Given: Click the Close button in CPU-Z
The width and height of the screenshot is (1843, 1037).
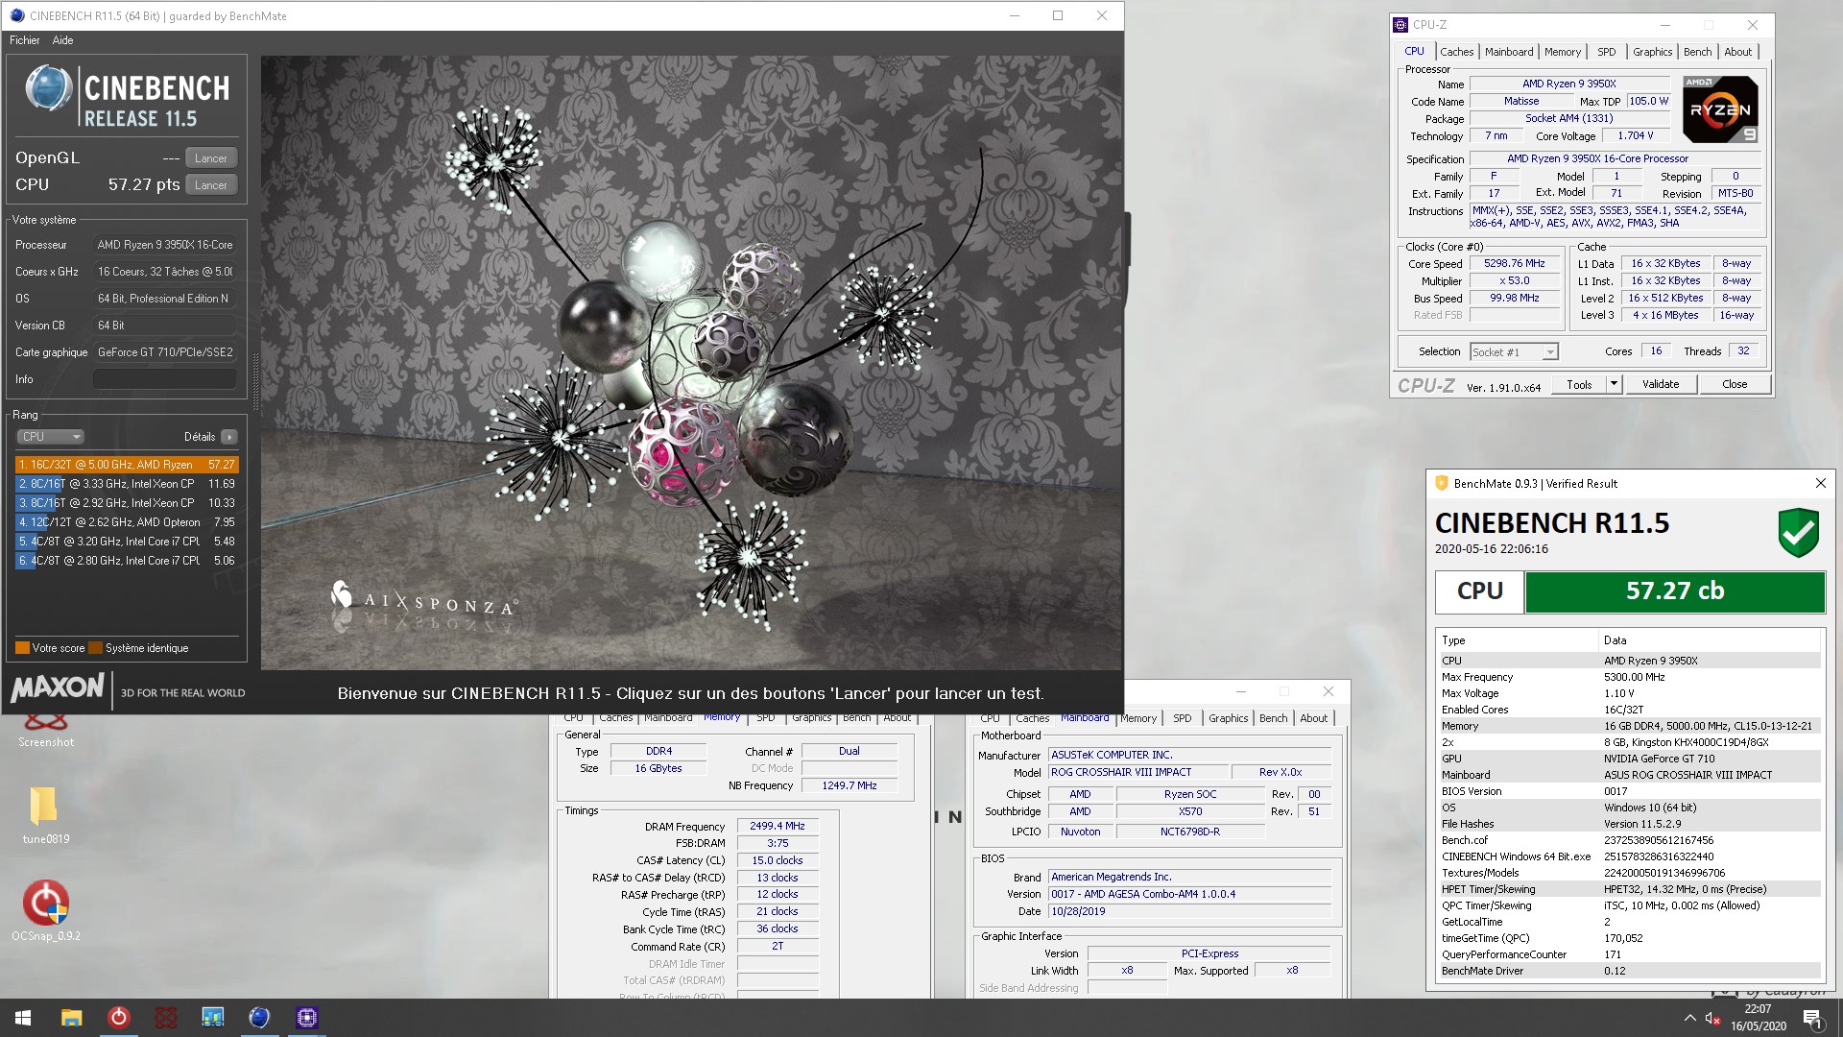Looking at the screenshot, I should coord(1735,384).
